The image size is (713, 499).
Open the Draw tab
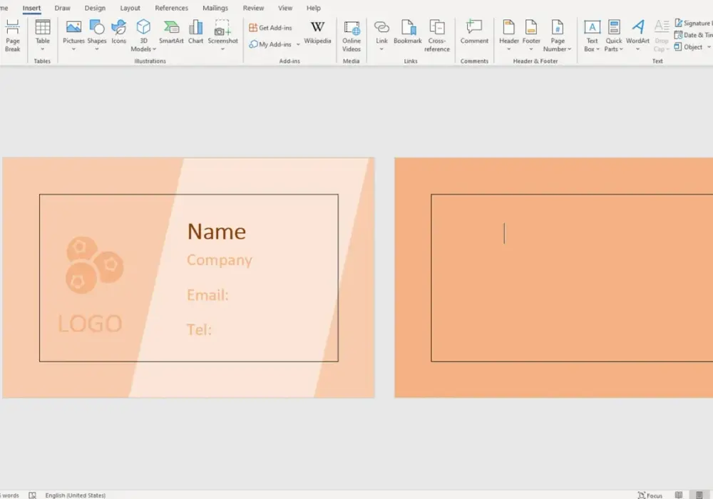click(x=62, y=8)
